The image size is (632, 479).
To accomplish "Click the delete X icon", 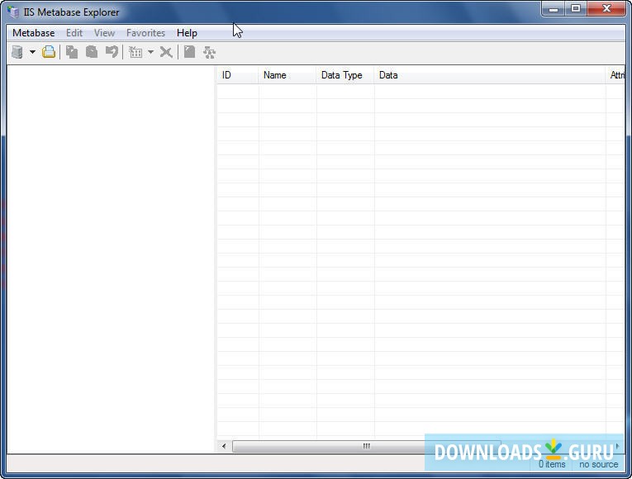I will coord(166,52).
